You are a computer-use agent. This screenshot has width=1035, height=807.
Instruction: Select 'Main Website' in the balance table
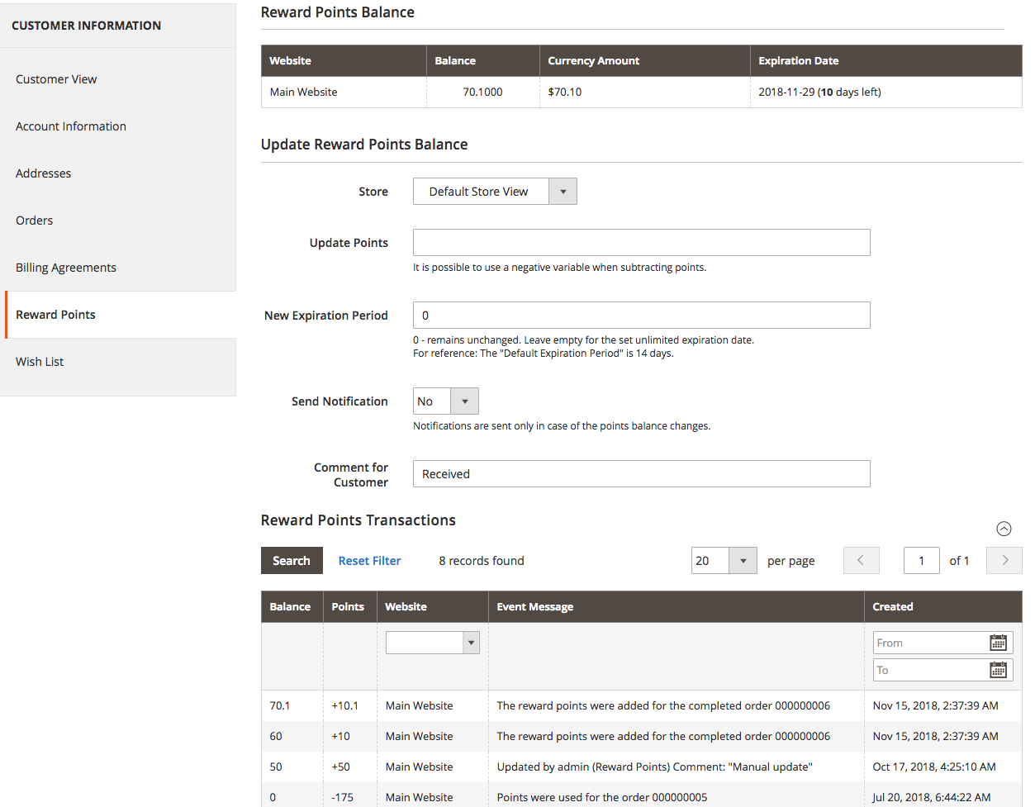coord(303,92)
